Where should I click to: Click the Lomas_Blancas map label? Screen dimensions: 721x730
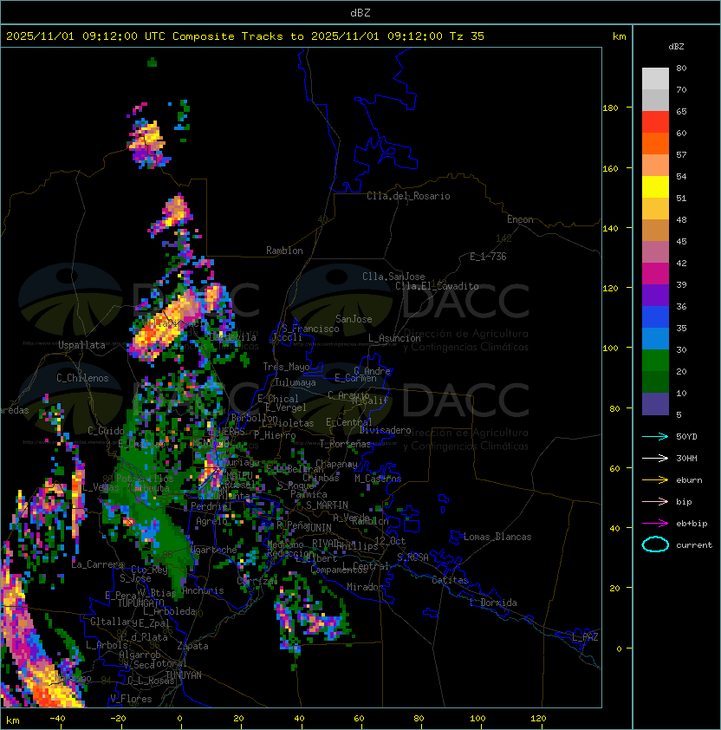[x=497, y=537]
